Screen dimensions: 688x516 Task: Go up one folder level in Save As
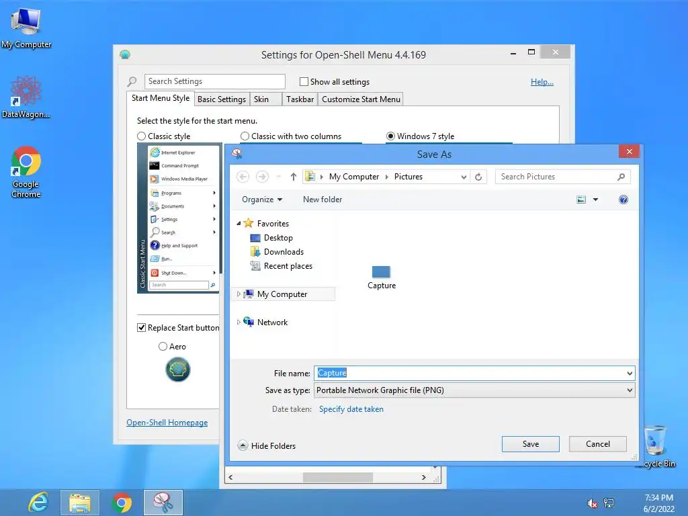click(x=294, y=177)
